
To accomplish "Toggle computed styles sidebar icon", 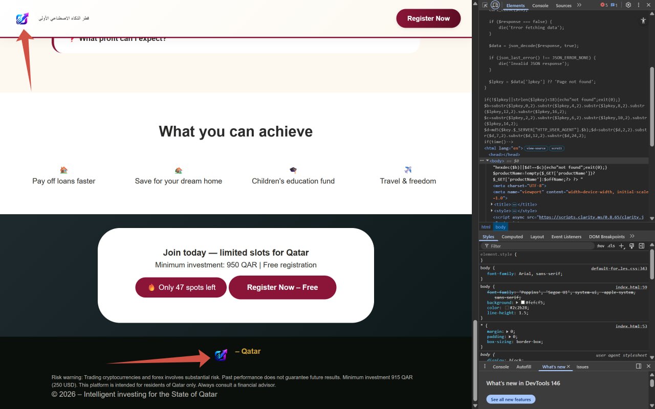I will point(642,246).
